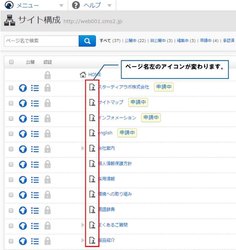Click the 申請中 badge next to サイトマップ
Image resolution: width=236 pixels, height=250 pixels.
pos(138,102)
